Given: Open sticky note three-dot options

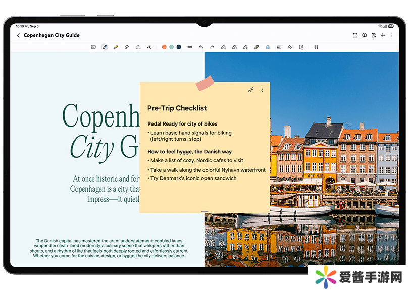Looking at the screenshot, I should (262, 90).
